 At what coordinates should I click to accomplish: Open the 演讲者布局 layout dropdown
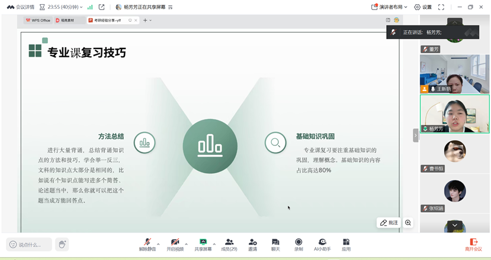tap(390, 7)
